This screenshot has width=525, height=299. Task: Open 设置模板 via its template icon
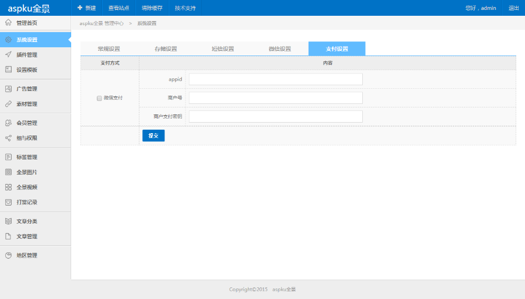8,69
